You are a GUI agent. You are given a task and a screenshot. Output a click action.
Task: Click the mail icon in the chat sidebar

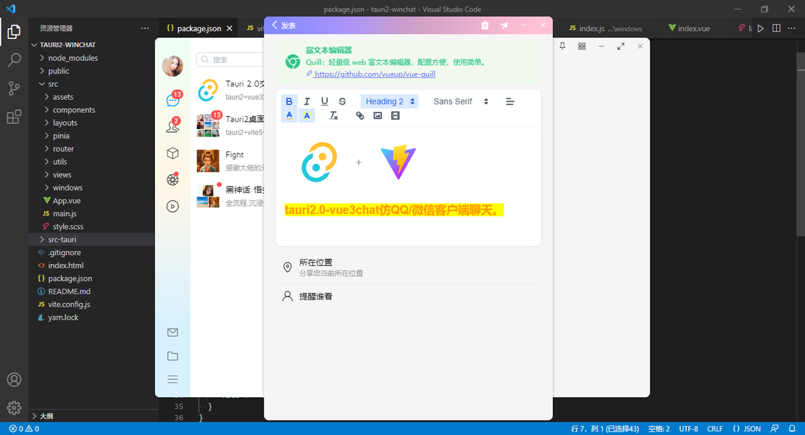(172, 332)
